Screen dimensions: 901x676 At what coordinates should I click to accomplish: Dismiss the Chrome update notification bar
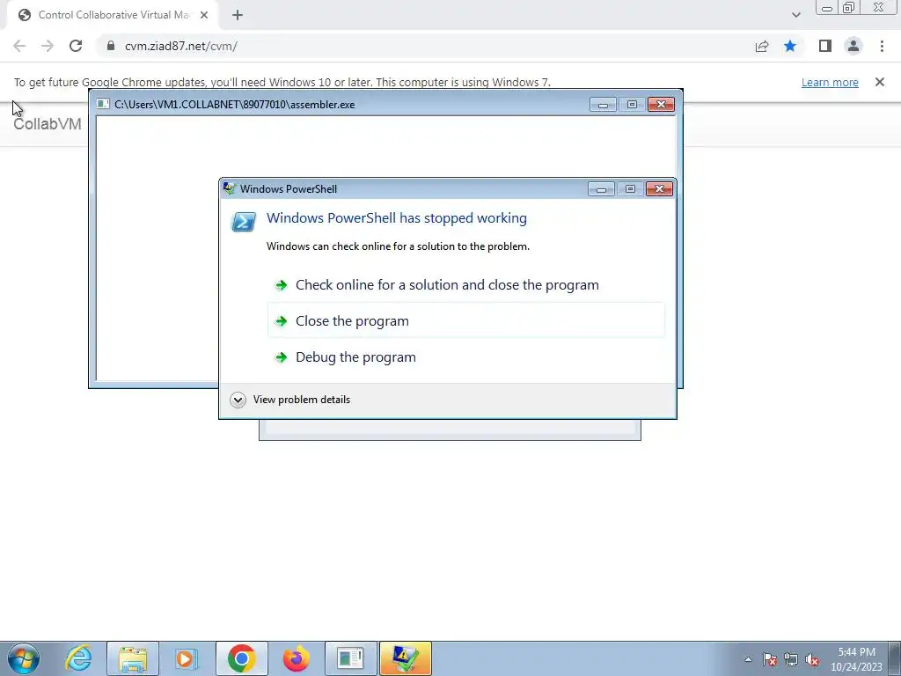(x=880, y=82)
